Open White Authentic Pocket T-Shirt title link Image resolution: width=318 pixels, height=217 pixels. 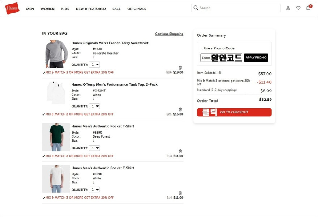click(103, 168)
